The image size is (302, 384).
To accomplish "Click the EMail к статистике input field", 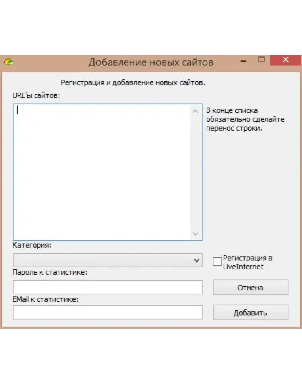I will tap(108, 312).
